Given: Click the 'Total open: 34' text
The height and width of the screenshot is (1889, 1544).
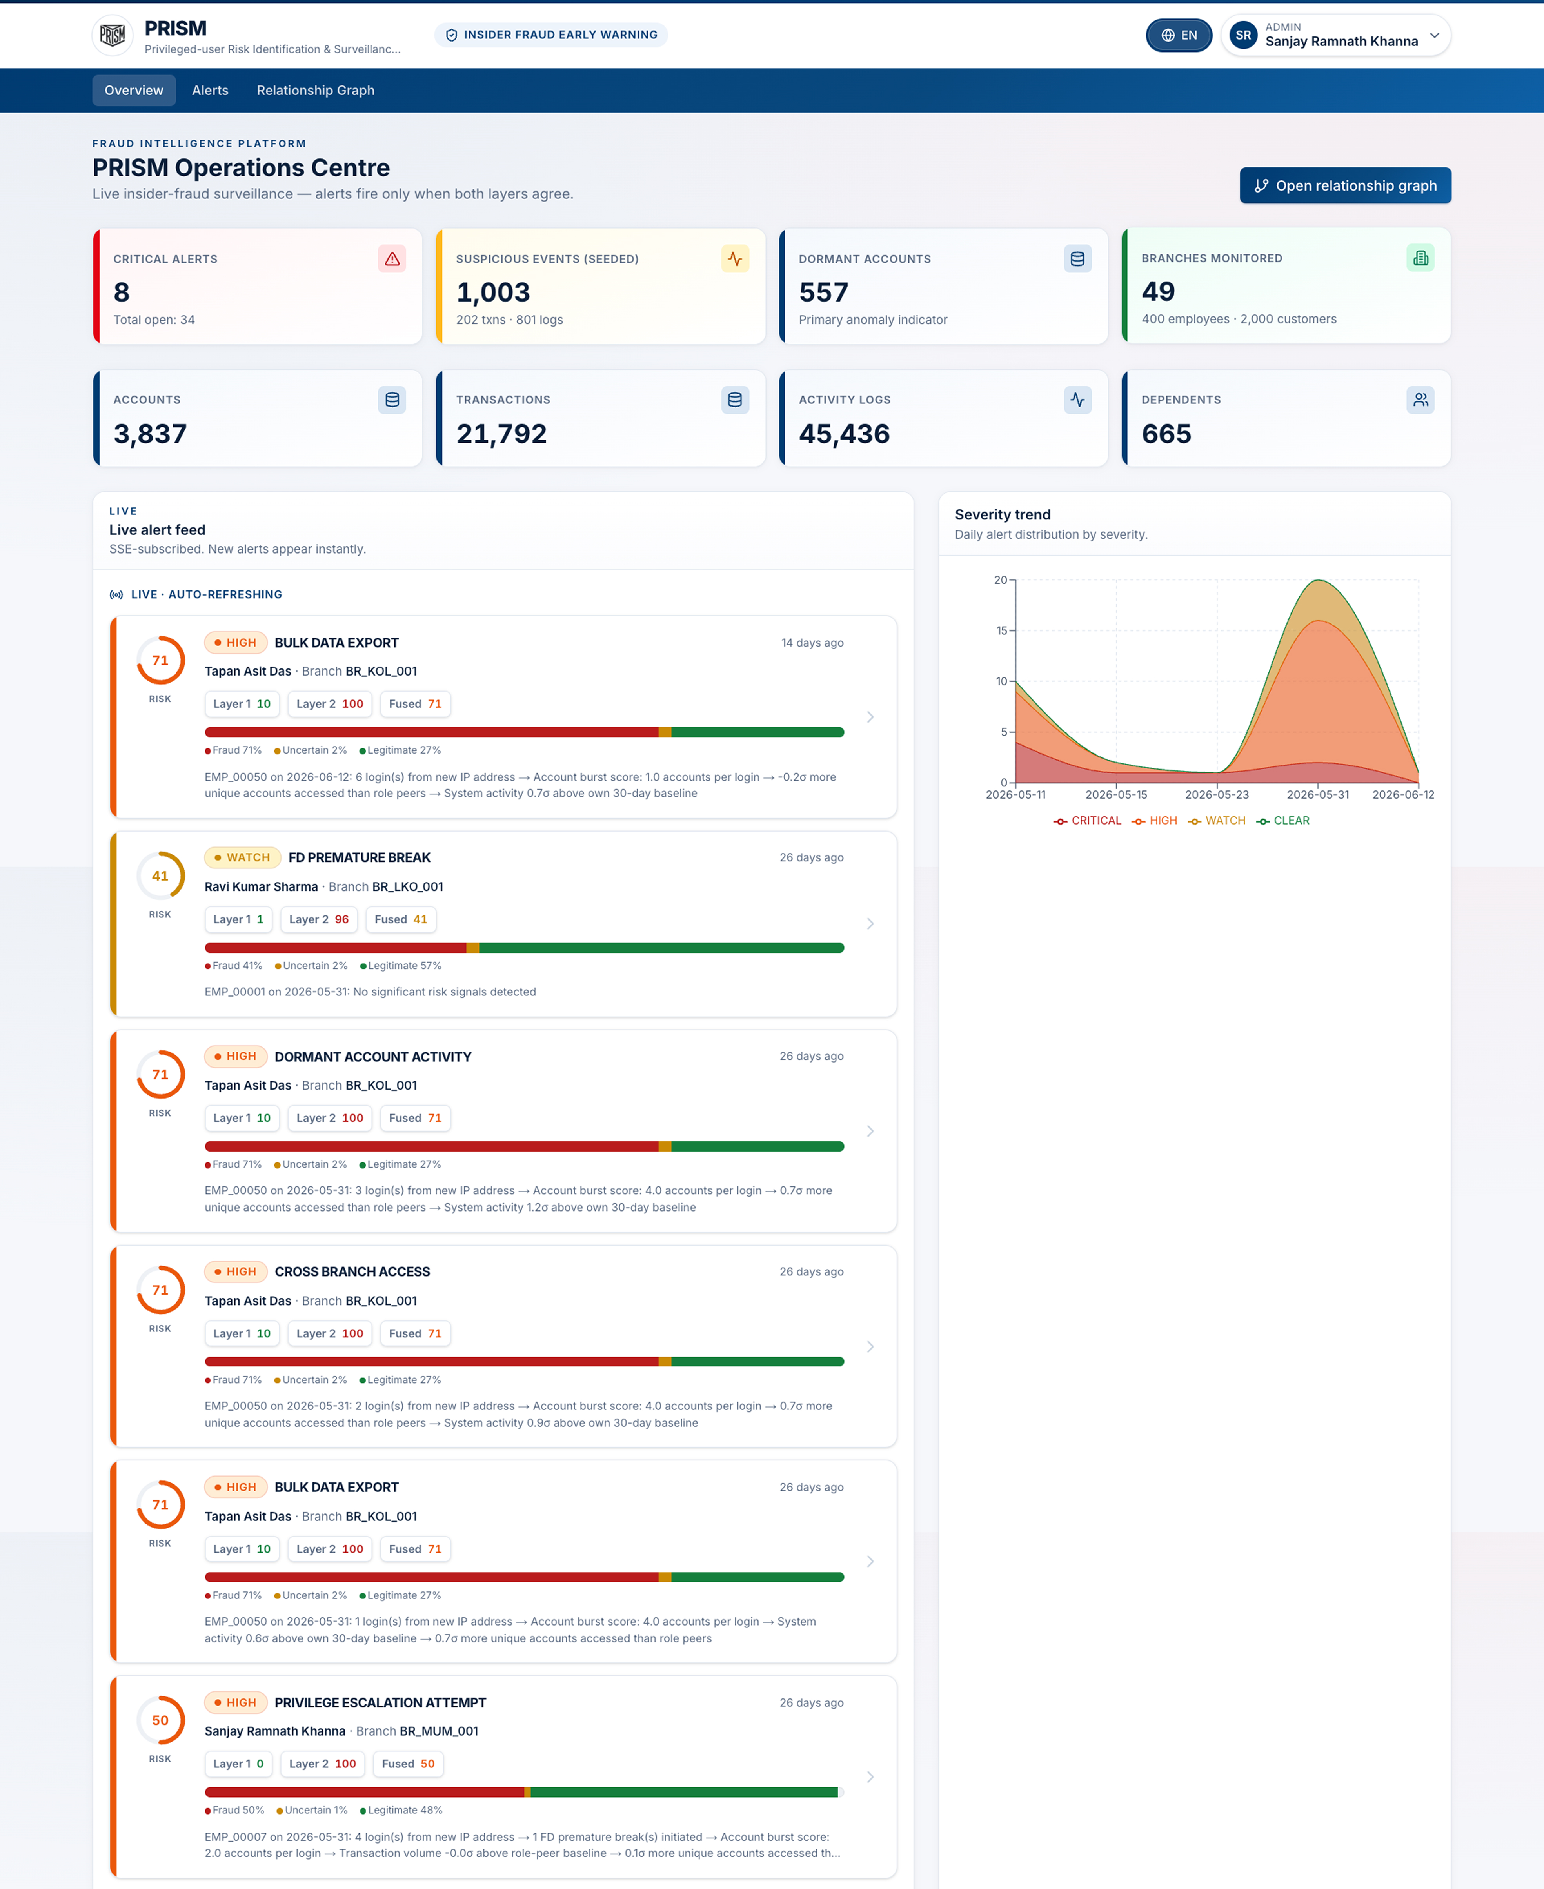Looking at the screenshot, I should (154, 320).
